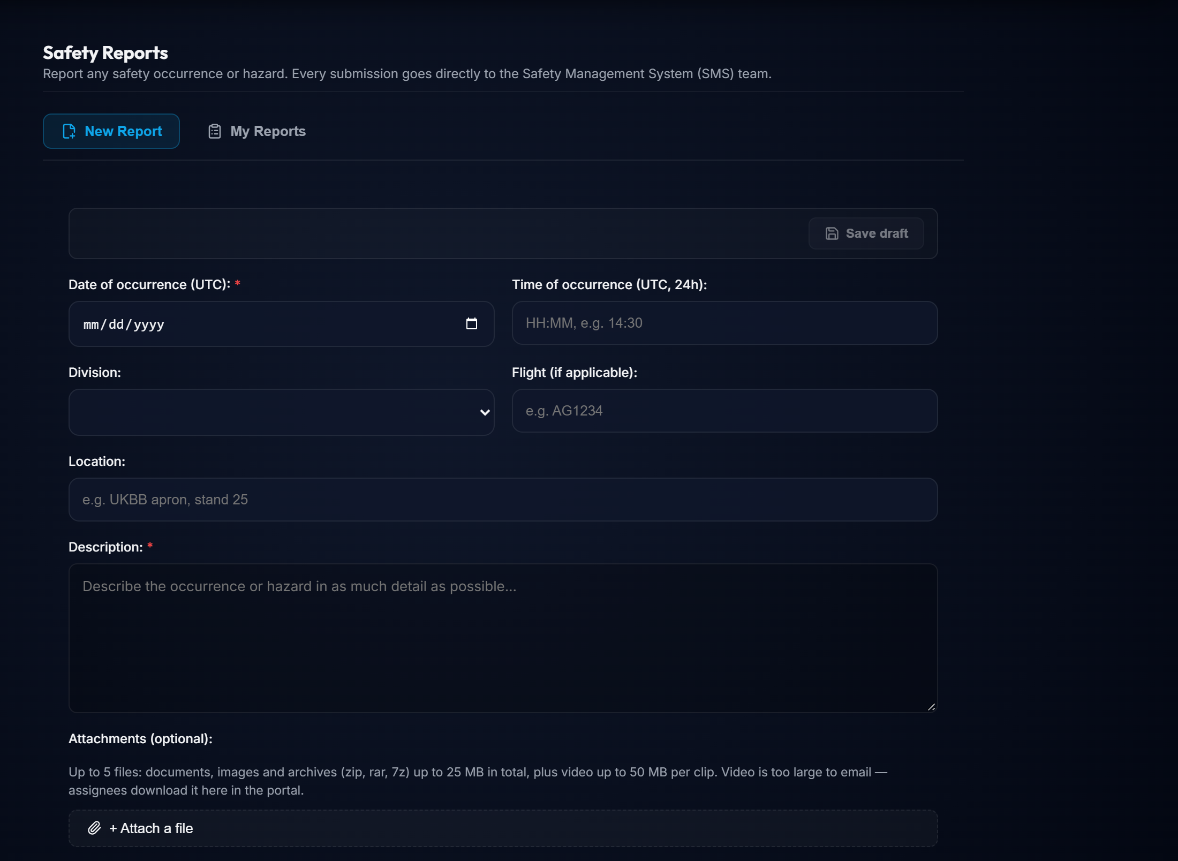This screenshot has width=1178, height=861.
Task: Switch to My Reports tab
Action: (x=256, y=131)
